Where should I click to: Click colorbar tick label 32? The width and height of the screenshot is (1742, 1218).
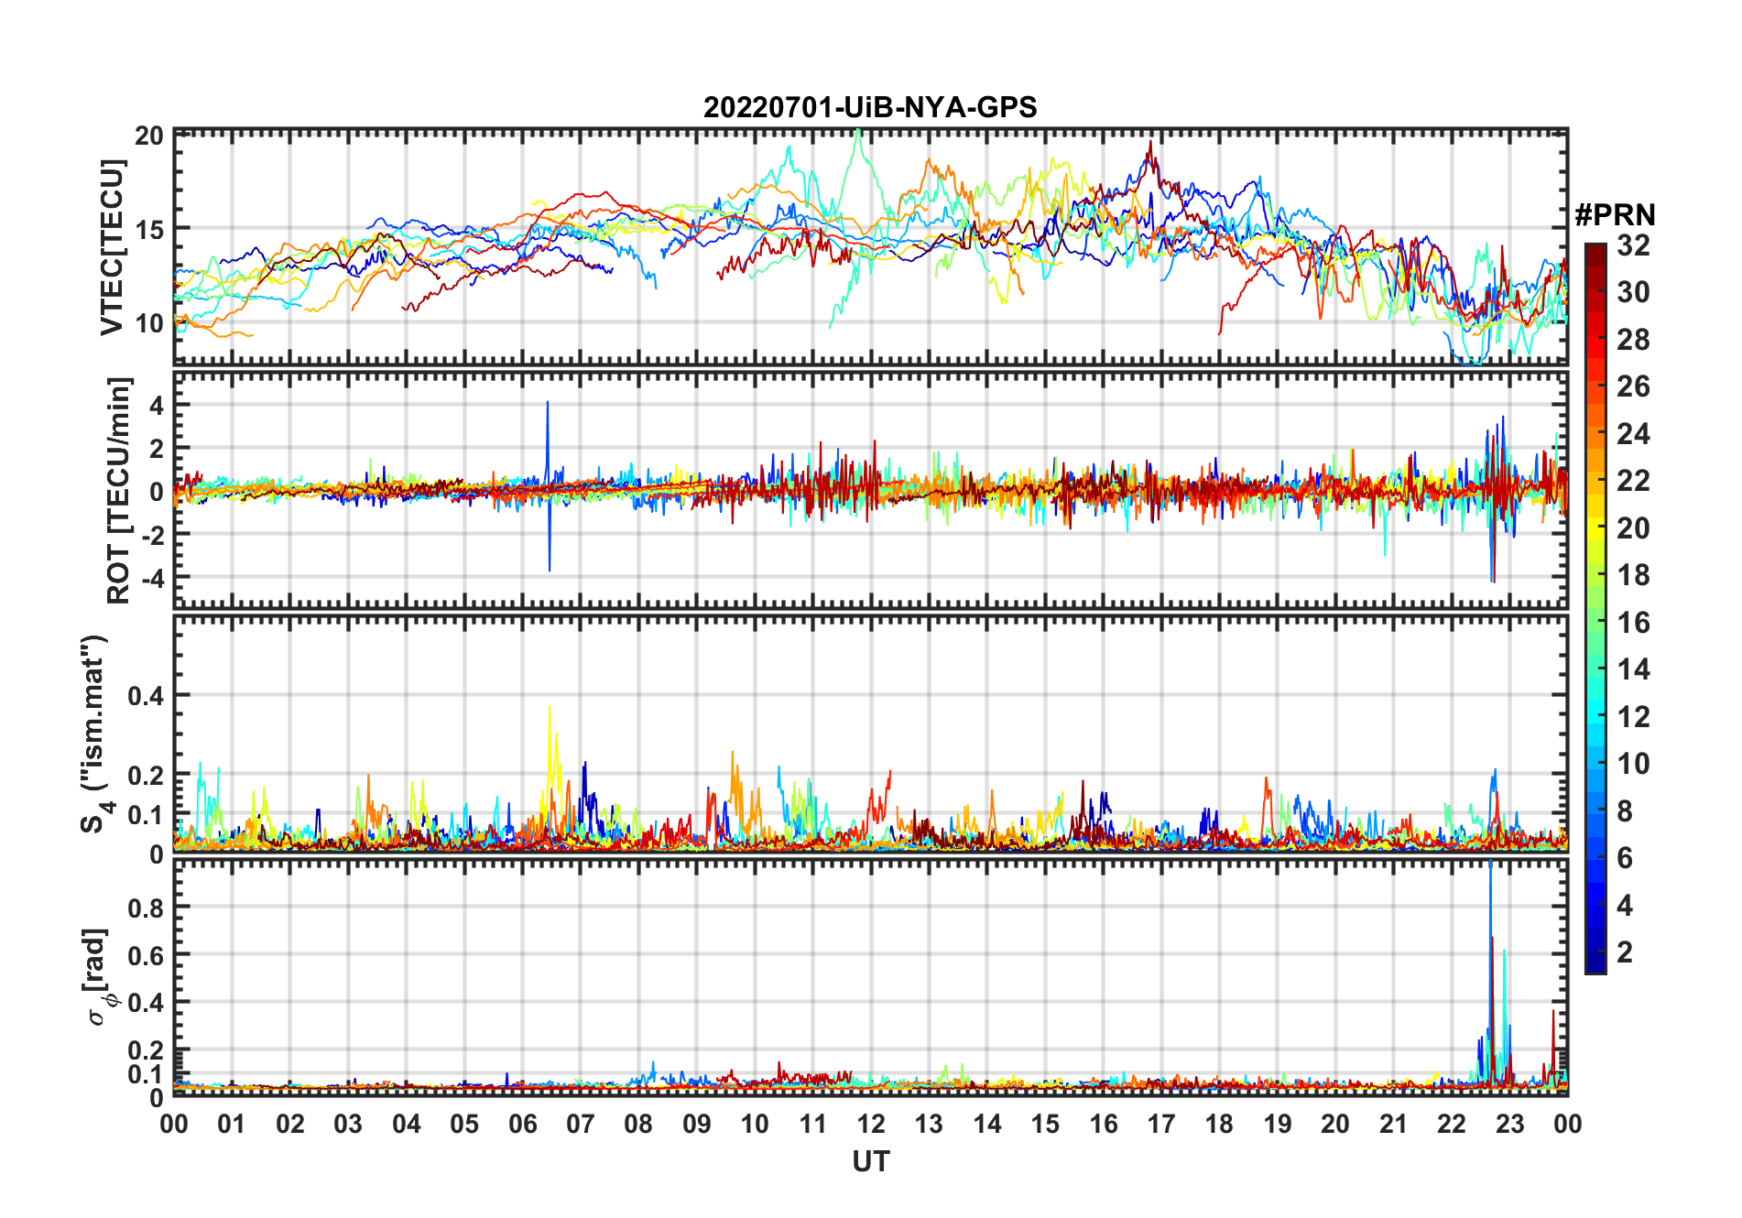pos(1633,245)
